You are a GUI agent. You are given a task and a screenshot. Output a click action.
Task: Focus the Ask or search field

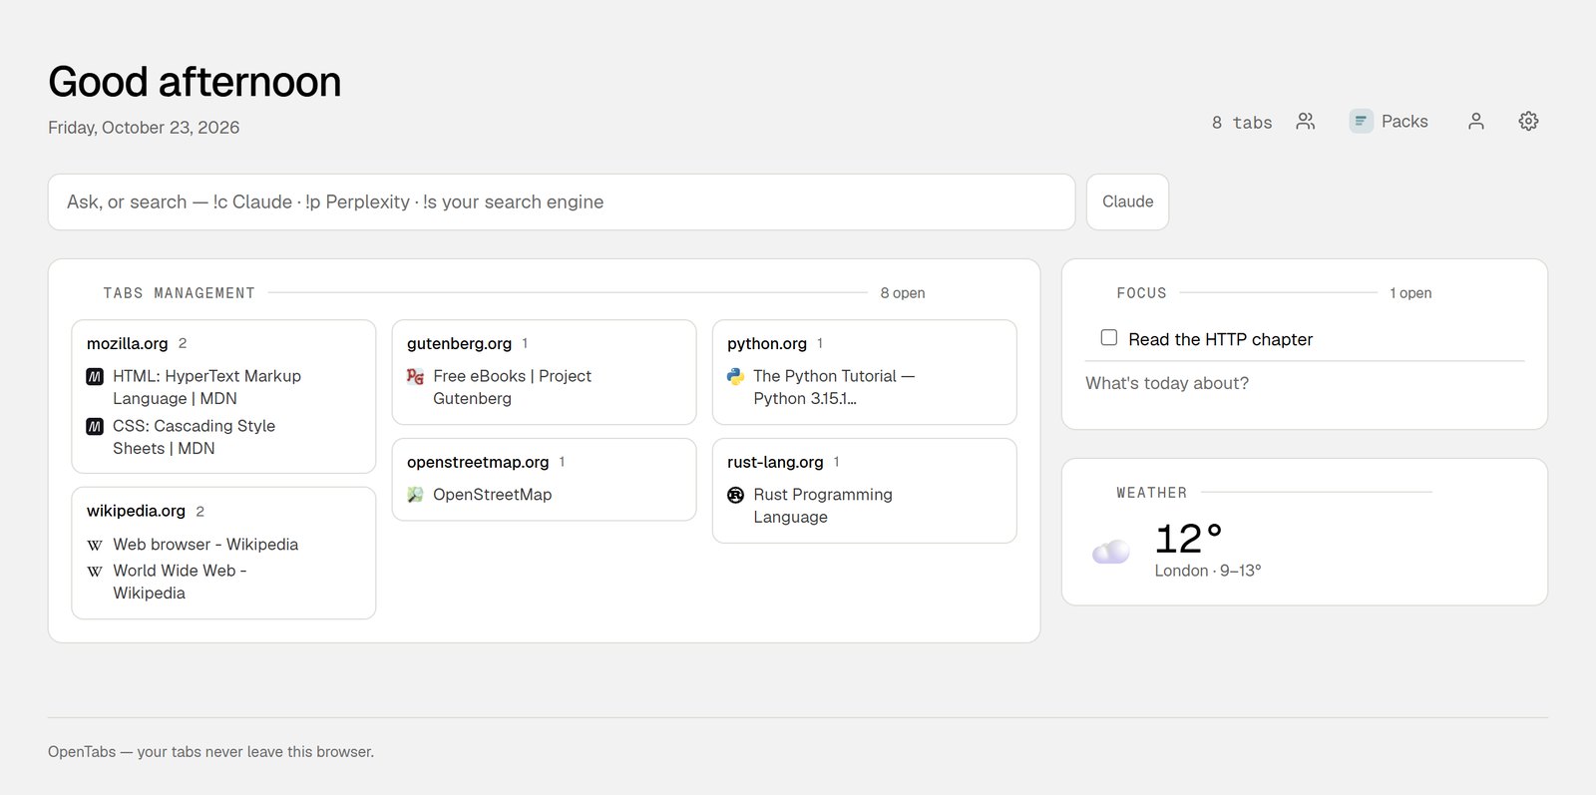pyautogui.click(x=562, y=201)
